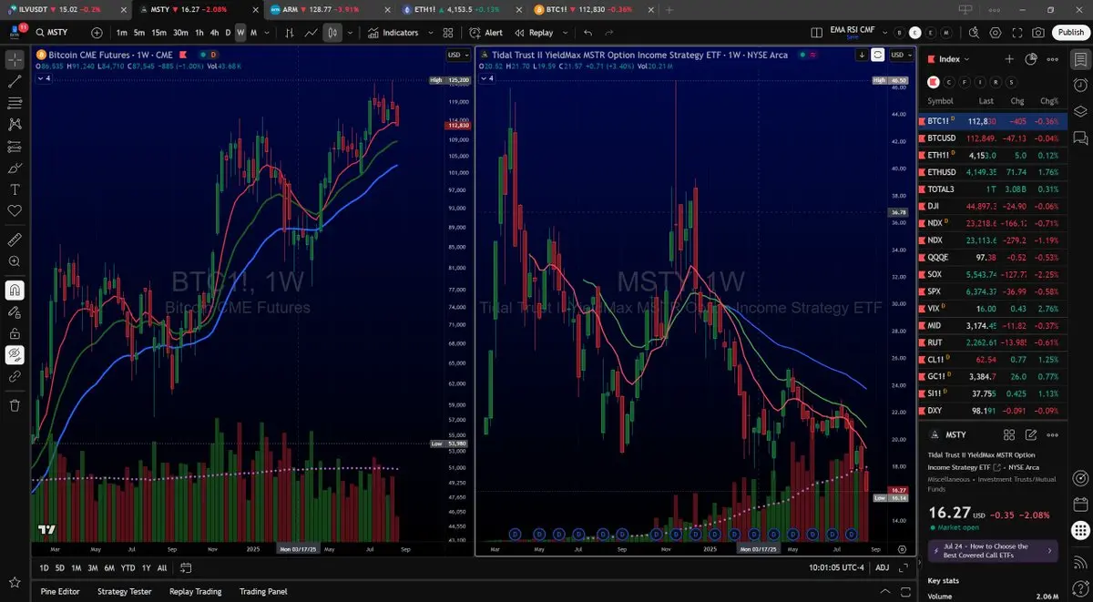Toggle hide all drawings eye icon
This screenshot has width=1093, height=602.
click(x=15, y=354)
